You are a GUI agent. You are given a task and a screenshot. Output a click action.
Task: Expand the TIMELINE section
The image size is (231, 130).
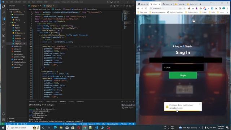click(11, 121)
